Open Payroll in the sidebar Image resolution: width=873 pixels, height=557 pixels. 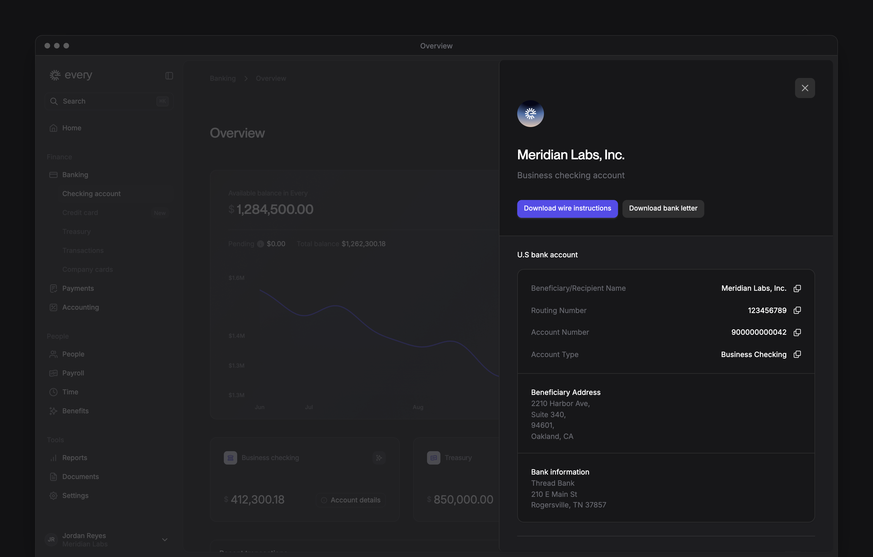point(109,373)
